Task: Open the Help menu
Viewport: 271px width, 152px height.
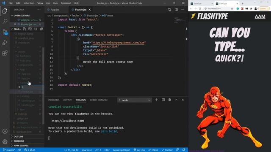Action: click(x=76, y=3)
